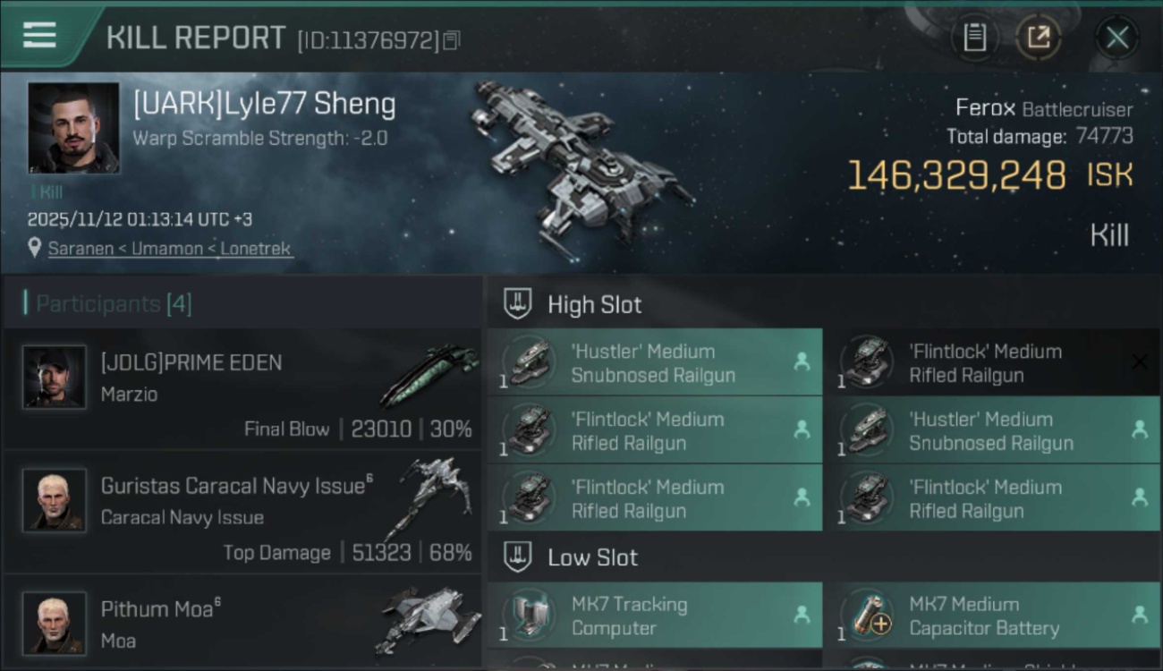This screenshot has height=671, width=1163.
Task: View Lyle77 Sheng's character portrait
Action: point(73,128)
